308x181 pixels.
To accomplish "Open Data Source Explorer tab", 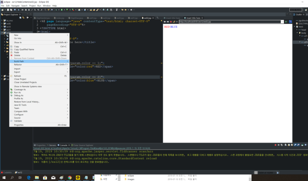I will pos(82,145).
